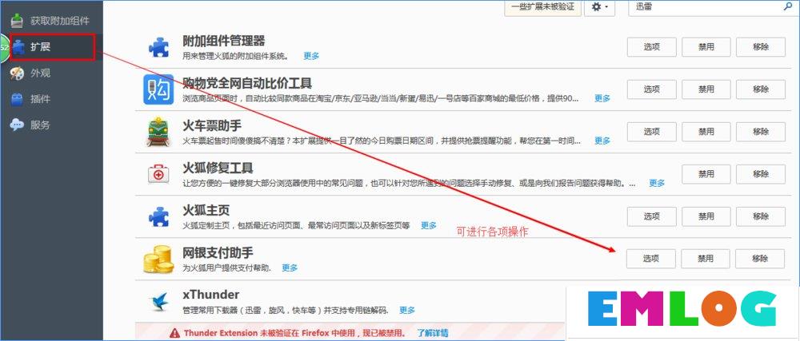
Task: Select the 附加组件管理器 title text
Action: [224, 41]
